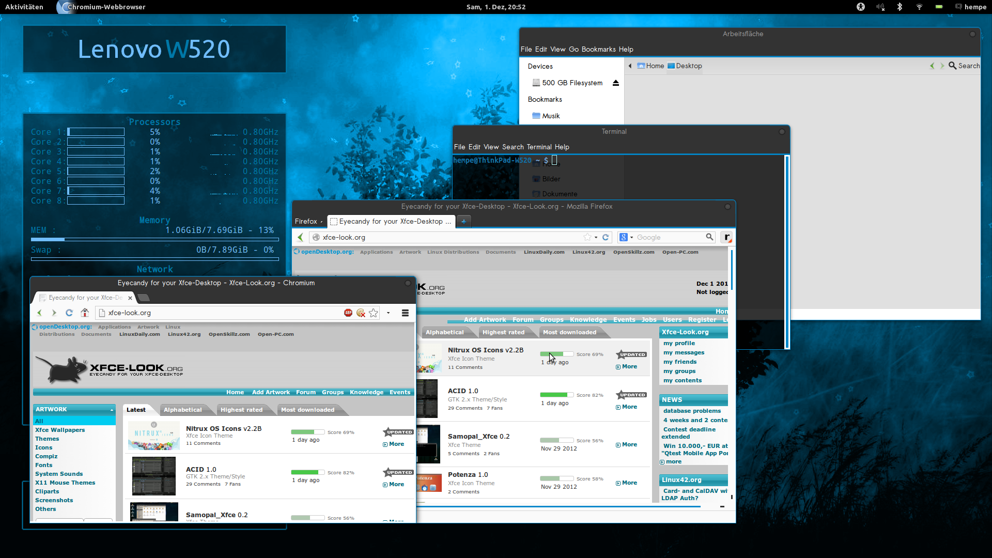992x558 pixels.
Task: Open the Bookmarks menu in the file manager
Action: point(598,49)
